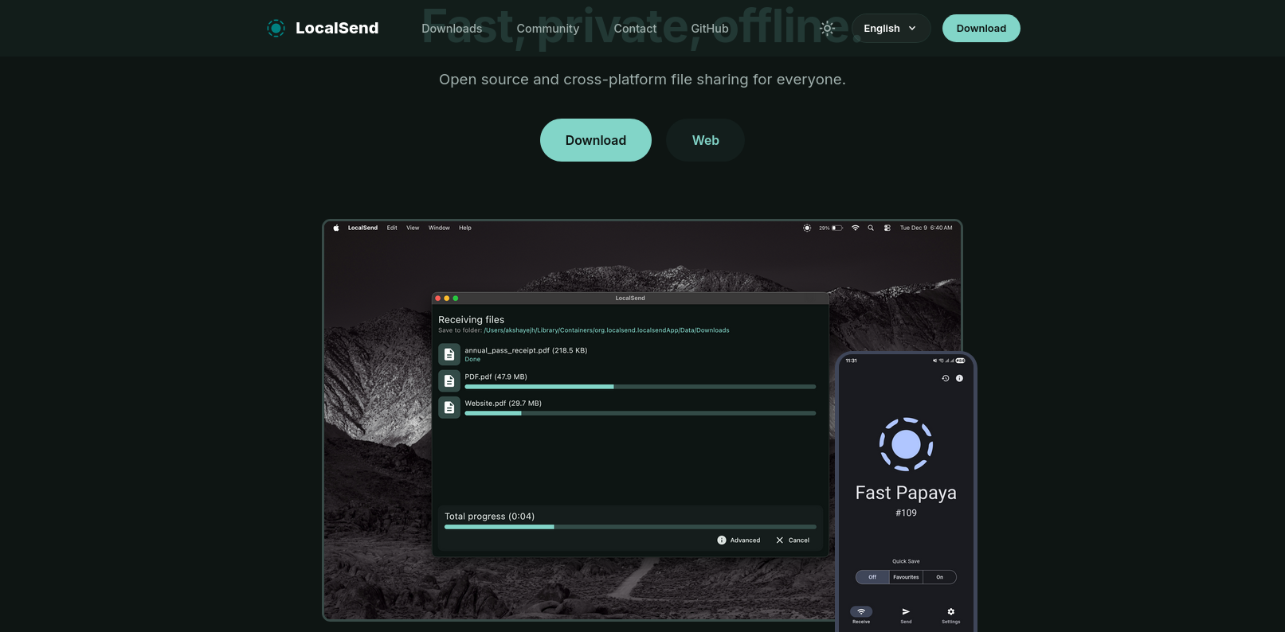Click the 'annual_pass_receipt.pdf (218.5 KB)' file name
1285x632 pixels.
click(x=526, y=350)
